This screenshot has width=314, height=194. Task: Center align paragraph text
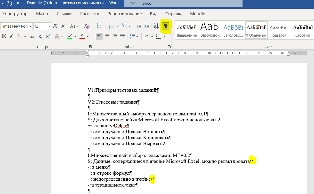[107, 36]
